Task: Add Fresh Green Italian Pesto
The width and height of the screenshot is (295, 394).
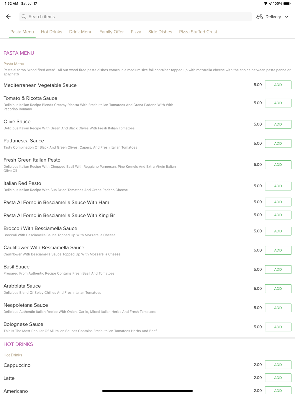Action: click(278, 165)
